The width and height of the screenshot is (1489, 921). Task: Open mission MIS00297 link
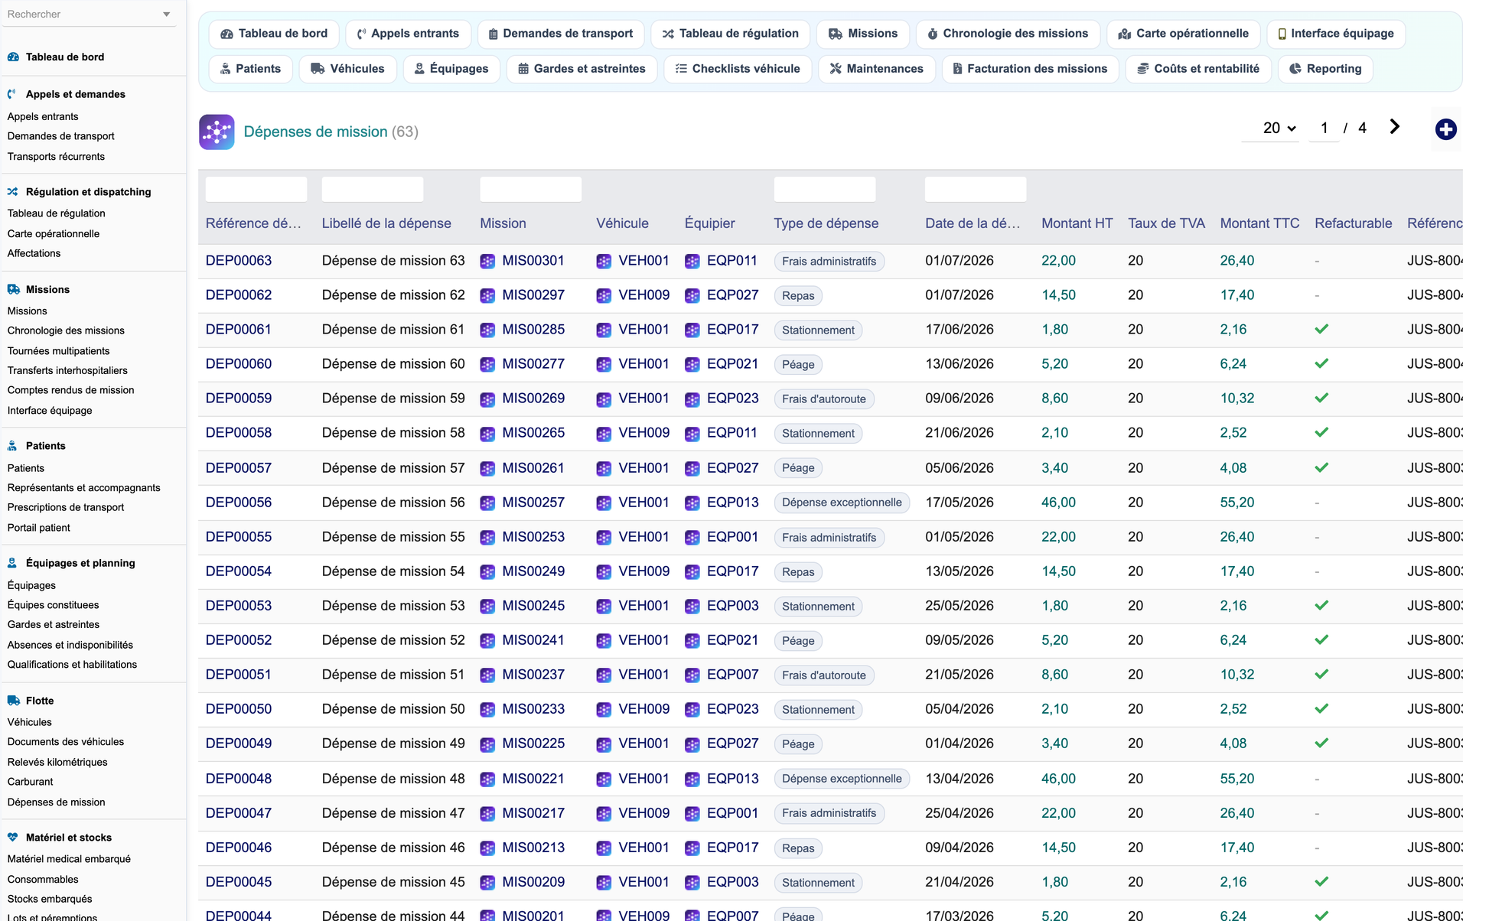[533, 295]
